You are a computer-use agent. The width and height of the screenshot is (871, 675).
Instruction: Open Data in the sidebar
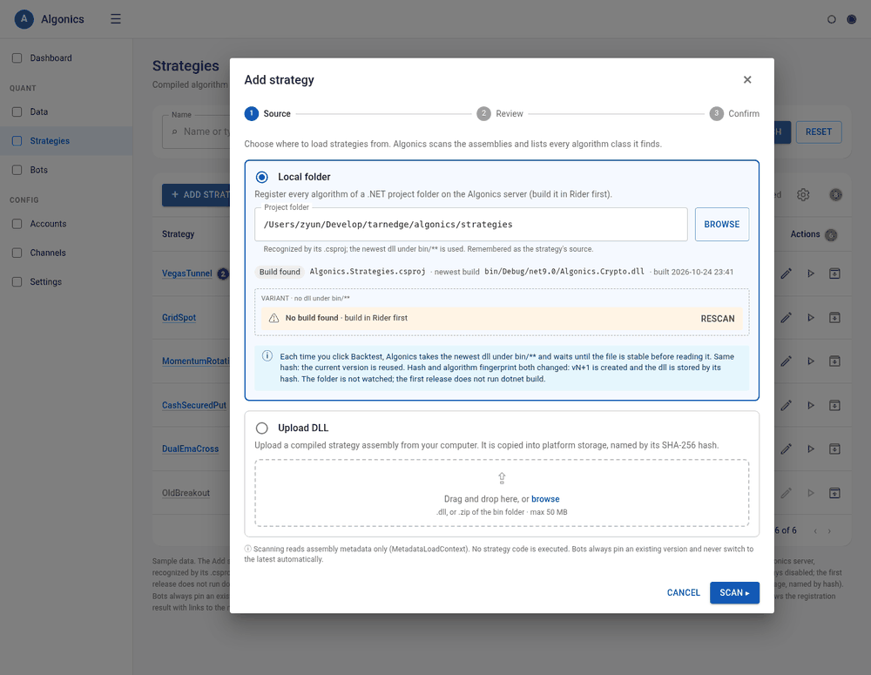click(66, 111)
